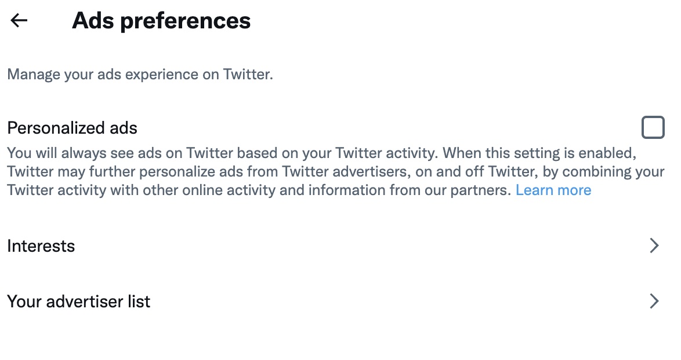Tick the box next to Personalized ads

[x=653, y=127]
